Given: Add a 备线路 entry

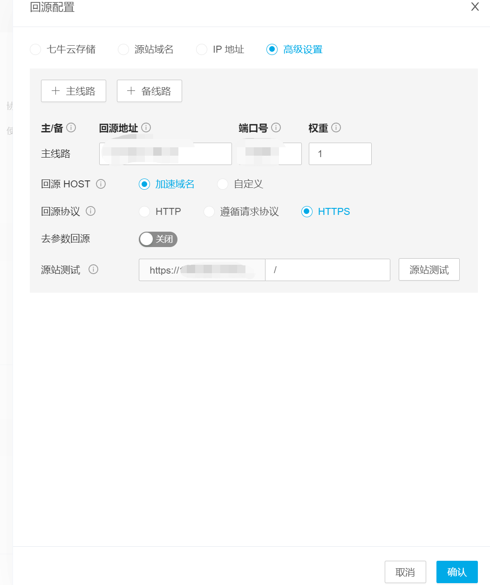Looking at the screenshot, I should tap(150, 91).
